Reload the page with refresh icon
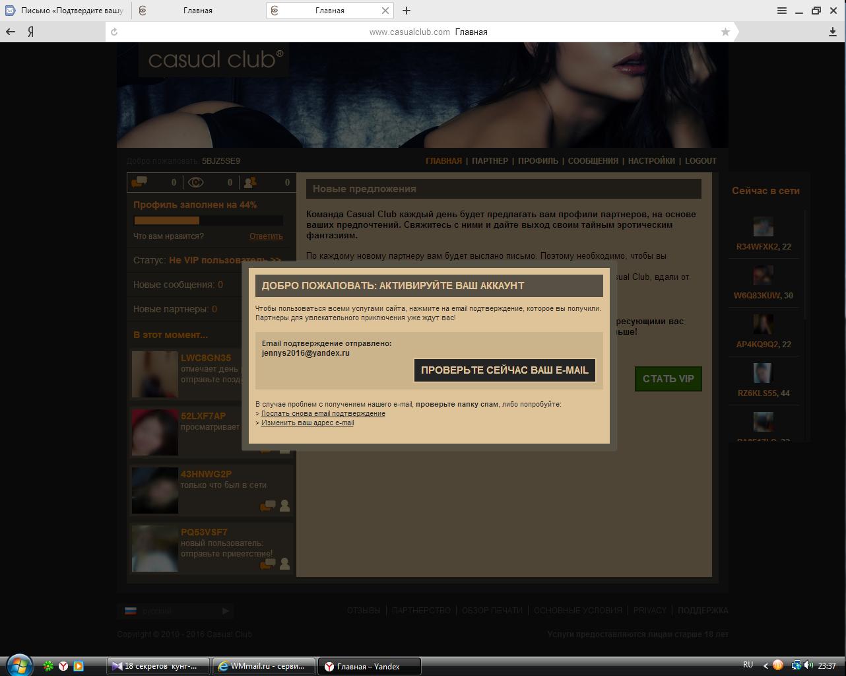 pyautogui.click(x=114, y=32)
